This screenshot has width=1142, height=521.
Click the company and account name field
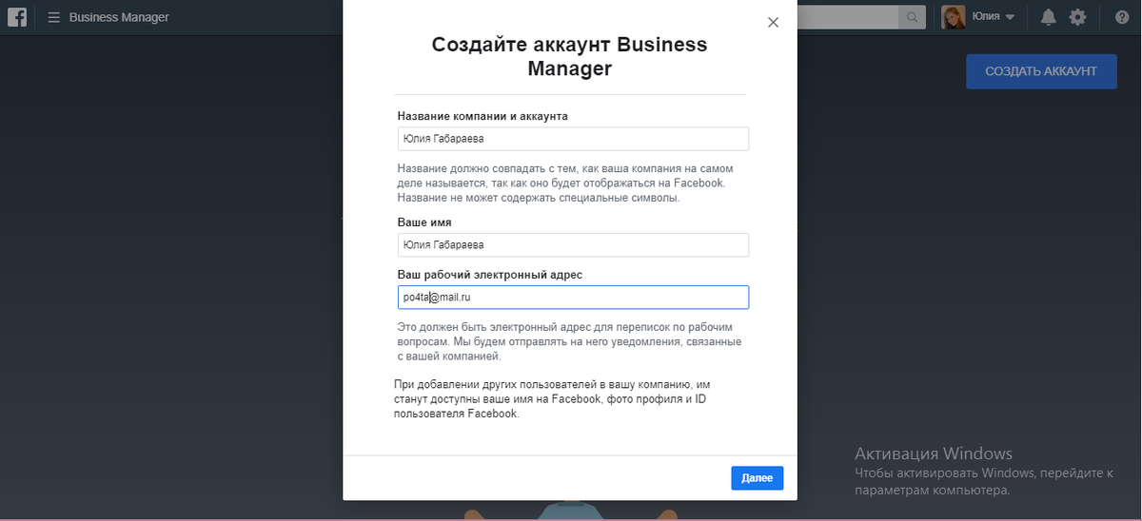click(x=573, y=139)
